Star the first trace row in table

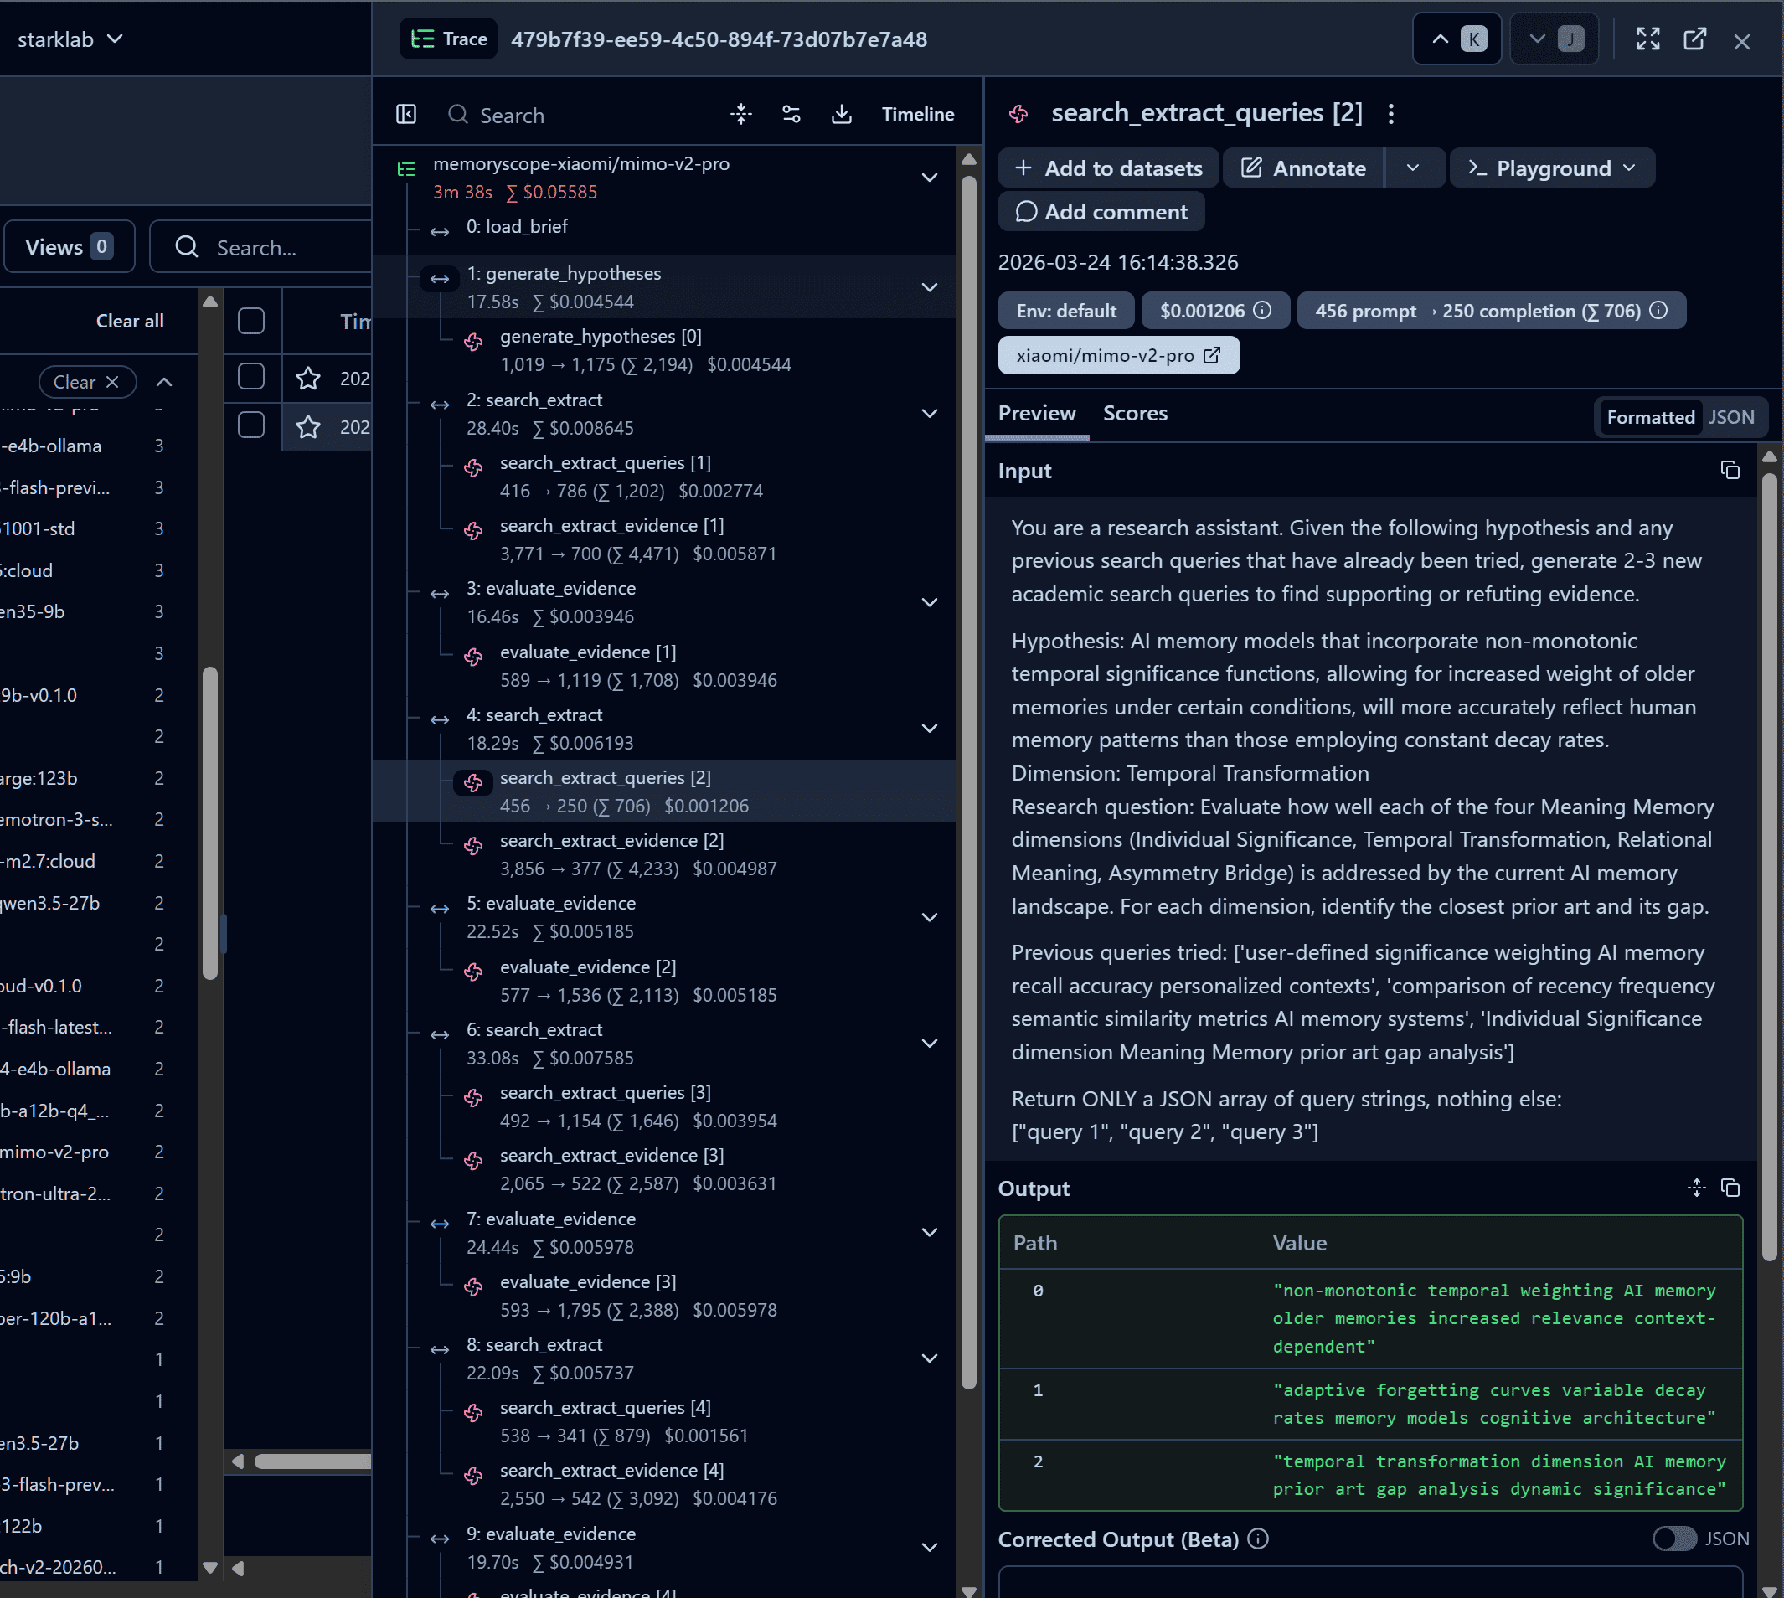pyautogui.click(x=308, y=378)
